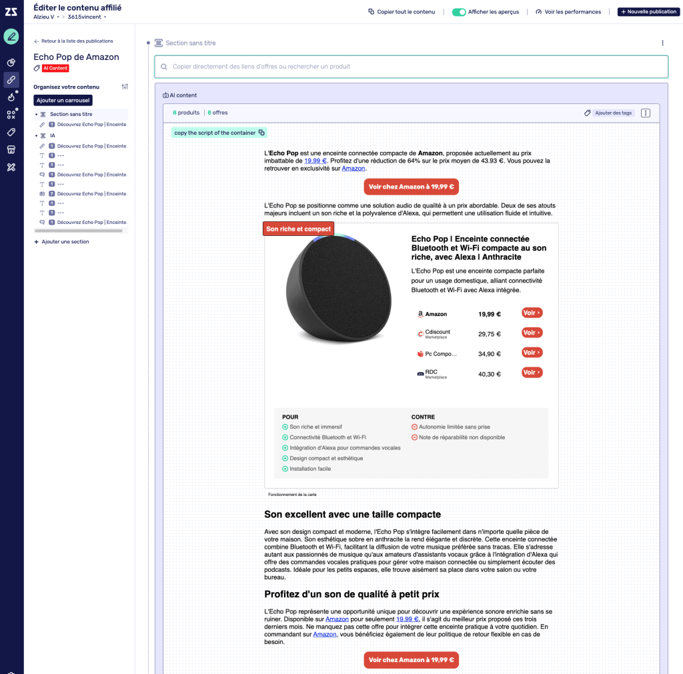This screenshot has width=683, height=674.
Task: Toggle Afficher les aperçus switch
Action: [459, 12]
